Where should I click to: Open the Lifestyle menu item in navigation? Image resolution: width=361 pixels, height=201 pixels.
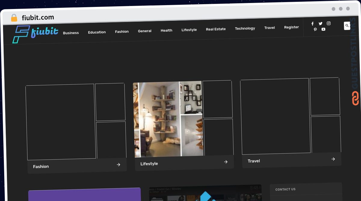click(x=189, y=30)
